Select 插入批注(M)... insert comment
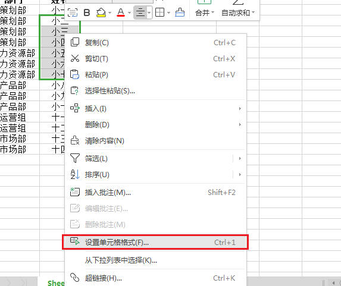Screen dimensions: 341x286 click(156, 192)
